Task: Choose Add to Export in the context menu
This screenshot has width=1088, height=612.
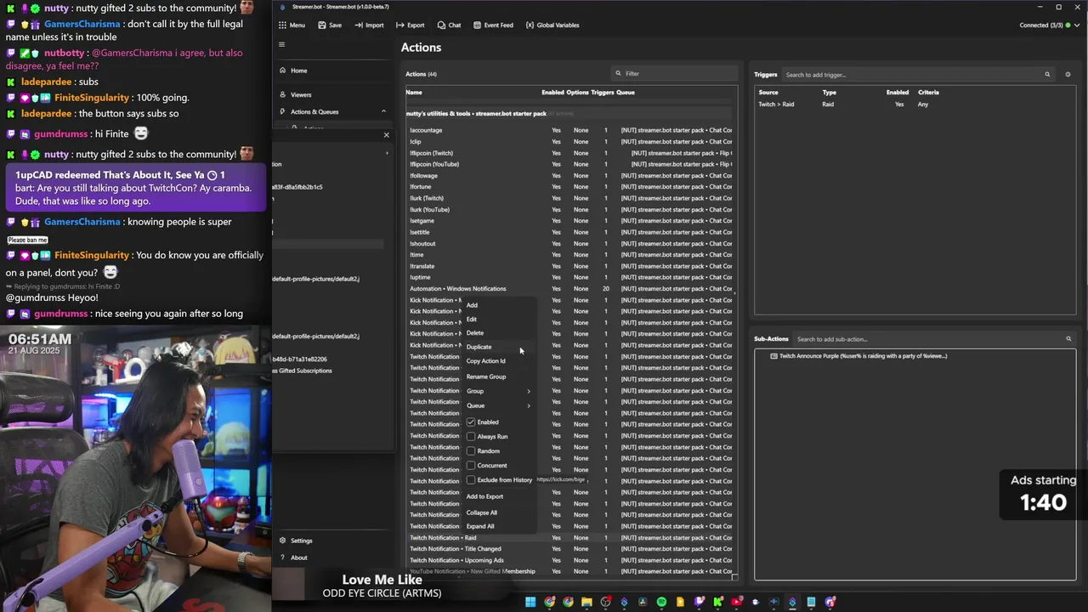Action: tap(484, 496)
